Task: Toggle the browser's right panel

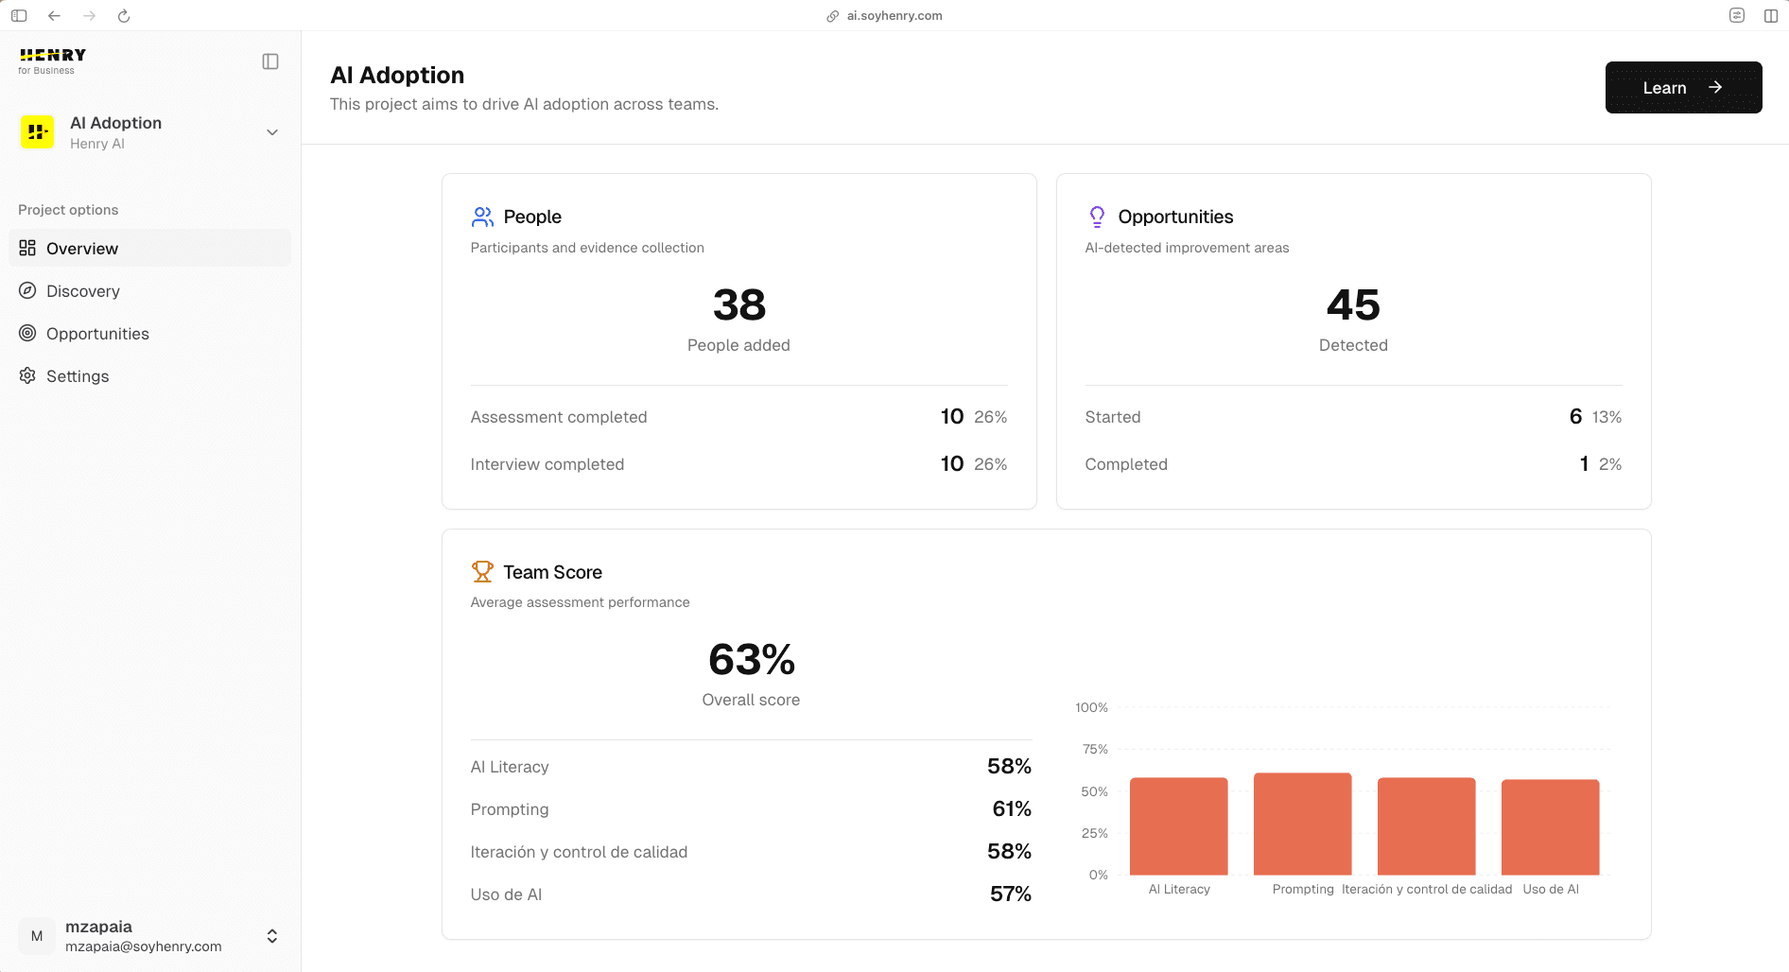Action: pos(1771,15)
